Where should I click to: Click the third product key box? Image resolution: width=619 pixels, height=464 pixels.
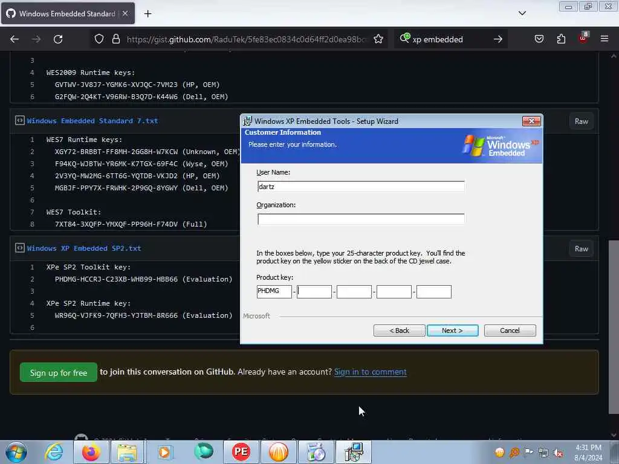click(x=354, y=292)
